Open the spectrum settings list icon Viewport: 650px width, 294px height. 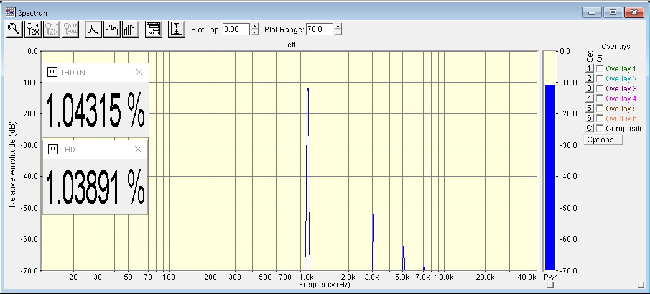[153, 29]
